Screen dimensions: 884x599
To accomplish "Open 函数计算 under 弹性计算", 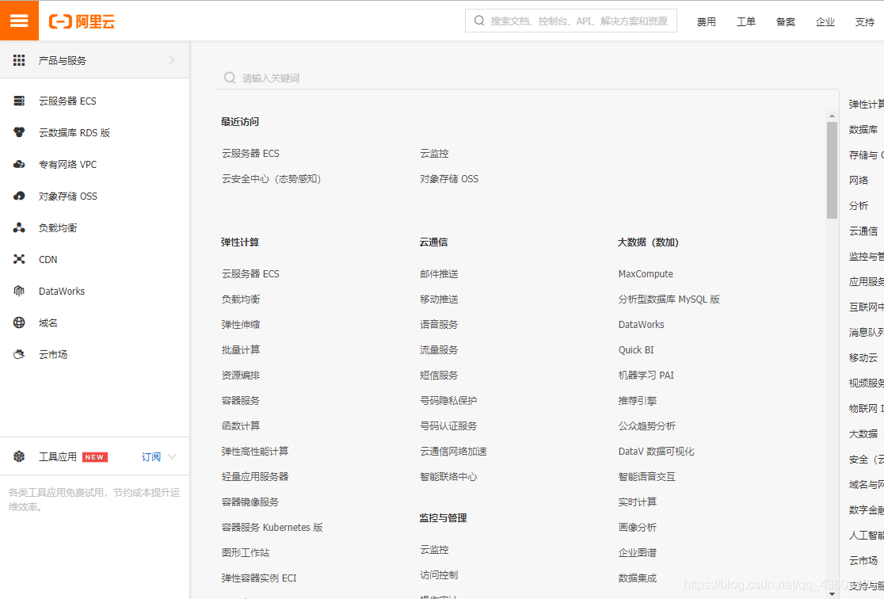I will 241,425.
